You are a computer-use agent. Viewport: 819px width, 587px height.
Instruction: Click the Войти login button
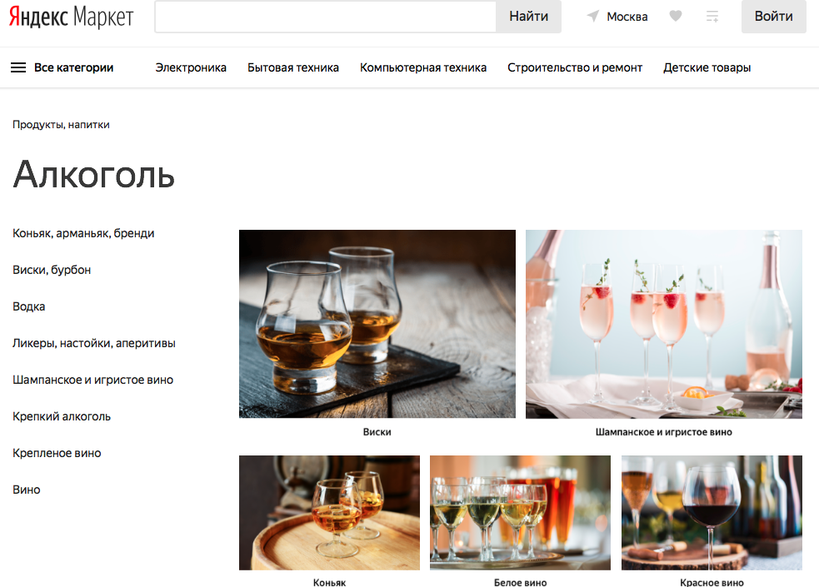pos(773,17)
